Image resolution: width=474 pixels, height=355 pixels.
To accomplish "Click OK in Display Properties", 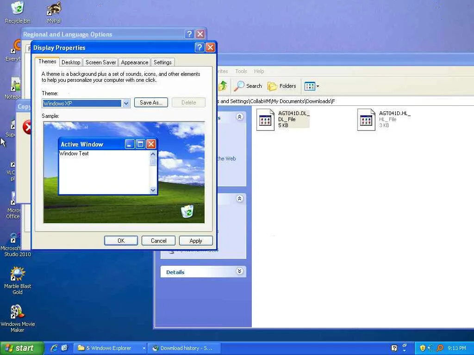I will [x=121, y=240].
